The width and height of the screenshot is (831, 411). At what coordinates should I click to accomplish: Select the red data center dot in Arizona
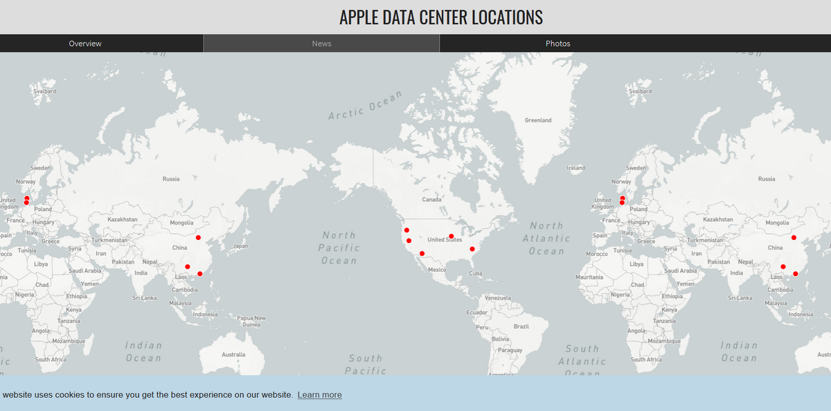pyautogui.click(x=422, y=253)
